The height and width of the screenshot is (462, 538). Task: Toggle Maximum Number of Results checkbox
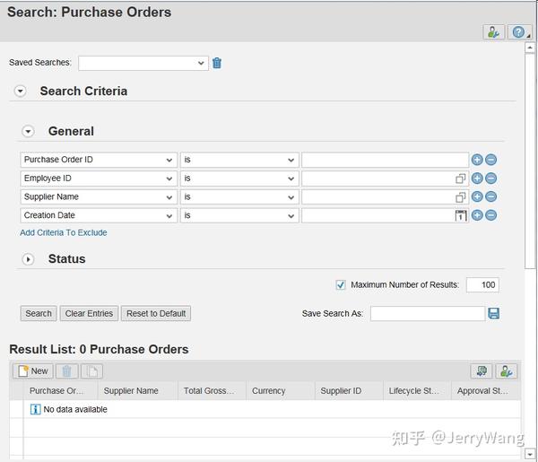coord(341,285)
